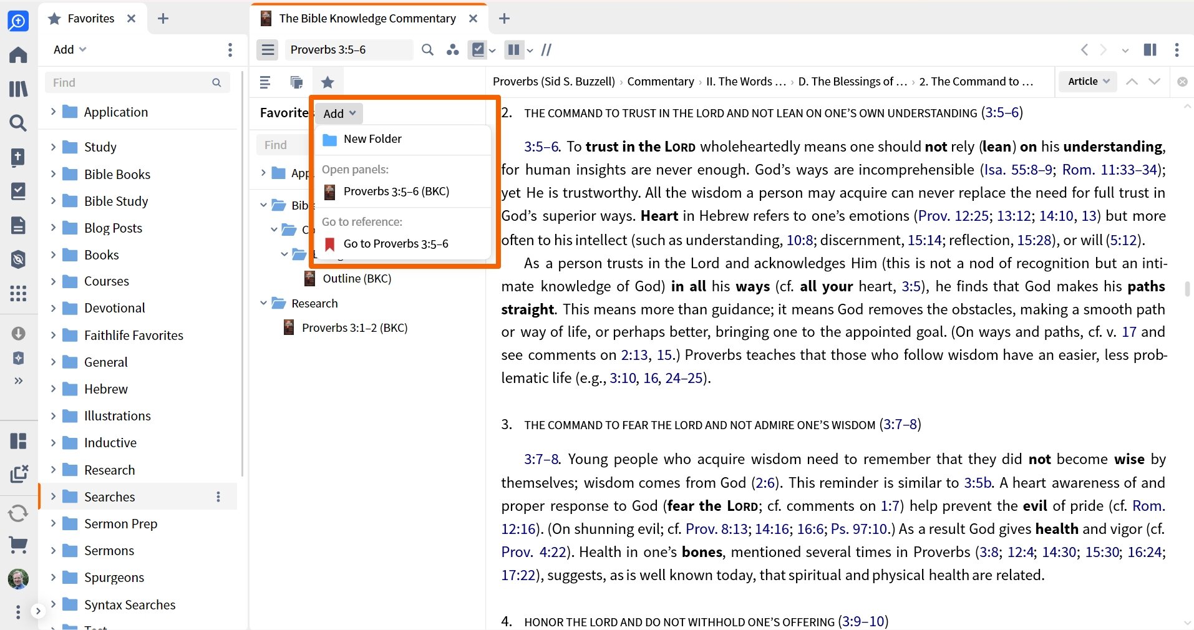Screen dimensions: 1194x630
Task: Open Proverbs 3:1–2 (BKC) favorite
Action: [x=354, y=328]
